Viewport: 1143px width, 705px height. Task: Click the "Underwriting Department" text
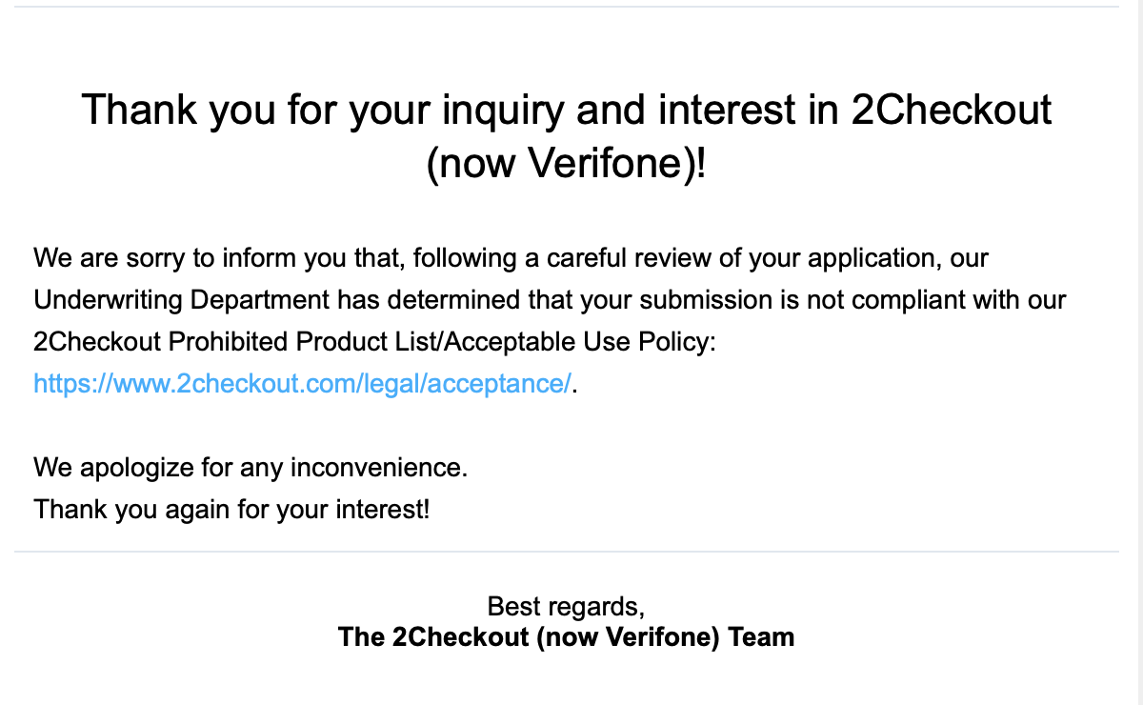(x=182, y=299)
